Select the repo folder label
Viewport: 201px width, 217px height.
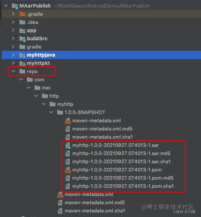pyautogui.click(x=32, y=71)
